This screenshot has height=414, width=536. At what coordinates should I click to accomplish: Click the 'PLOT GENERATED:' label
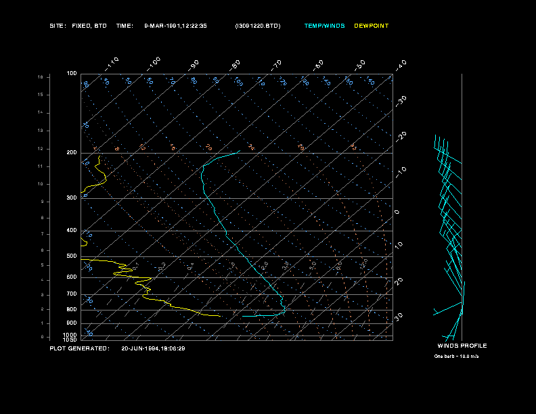pos(80,348)
